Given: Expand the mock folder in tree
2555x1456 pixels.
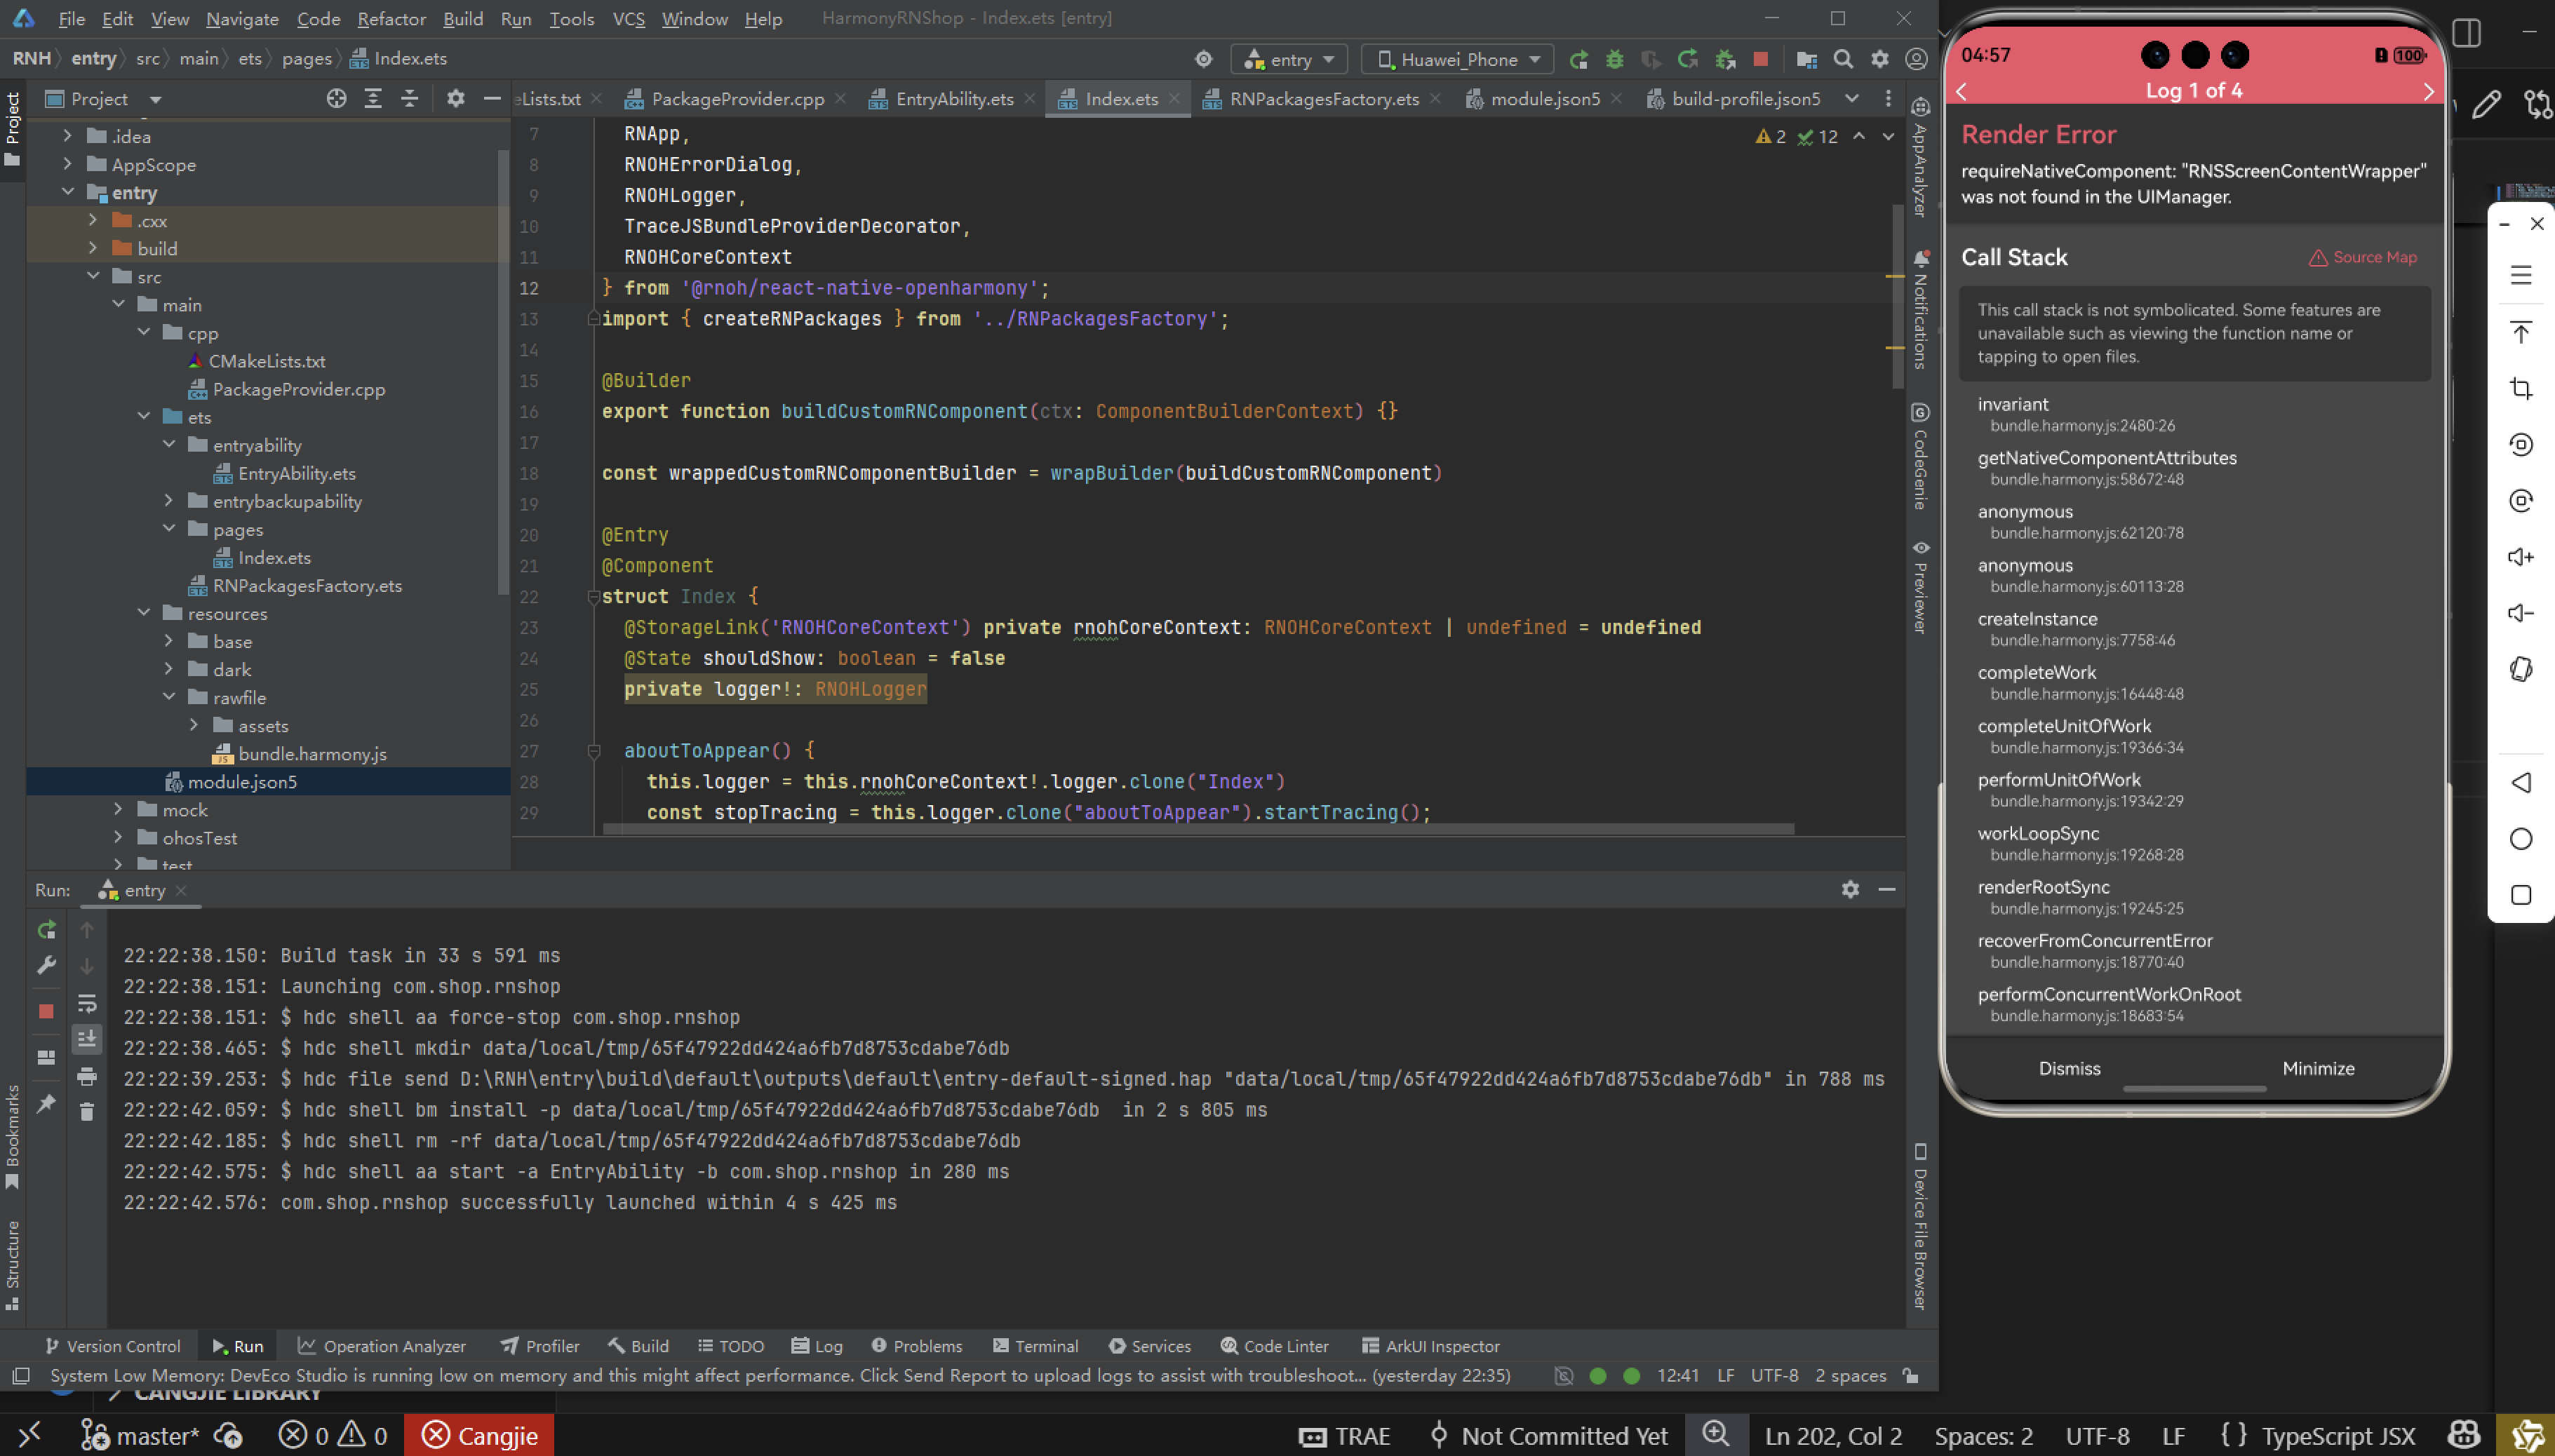Looking at the screenshot, I should click(118, 809).
